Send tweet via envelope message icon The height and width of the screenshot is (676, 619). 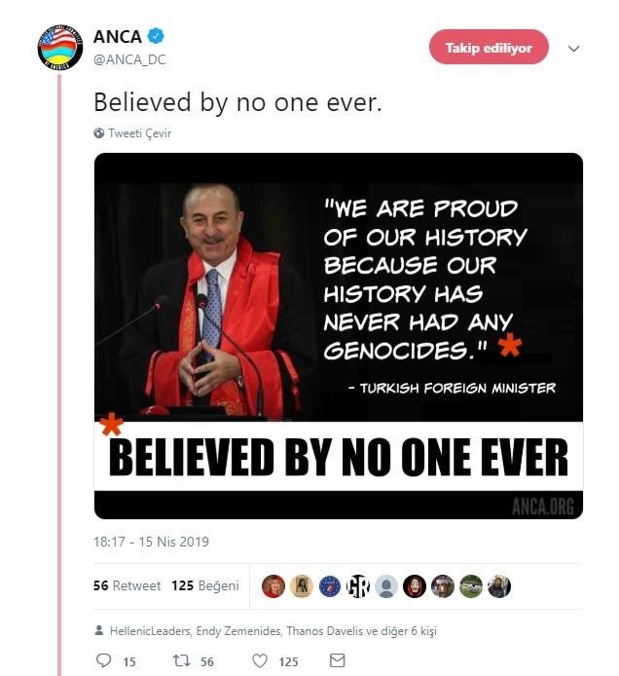click(x=337, y=661)
